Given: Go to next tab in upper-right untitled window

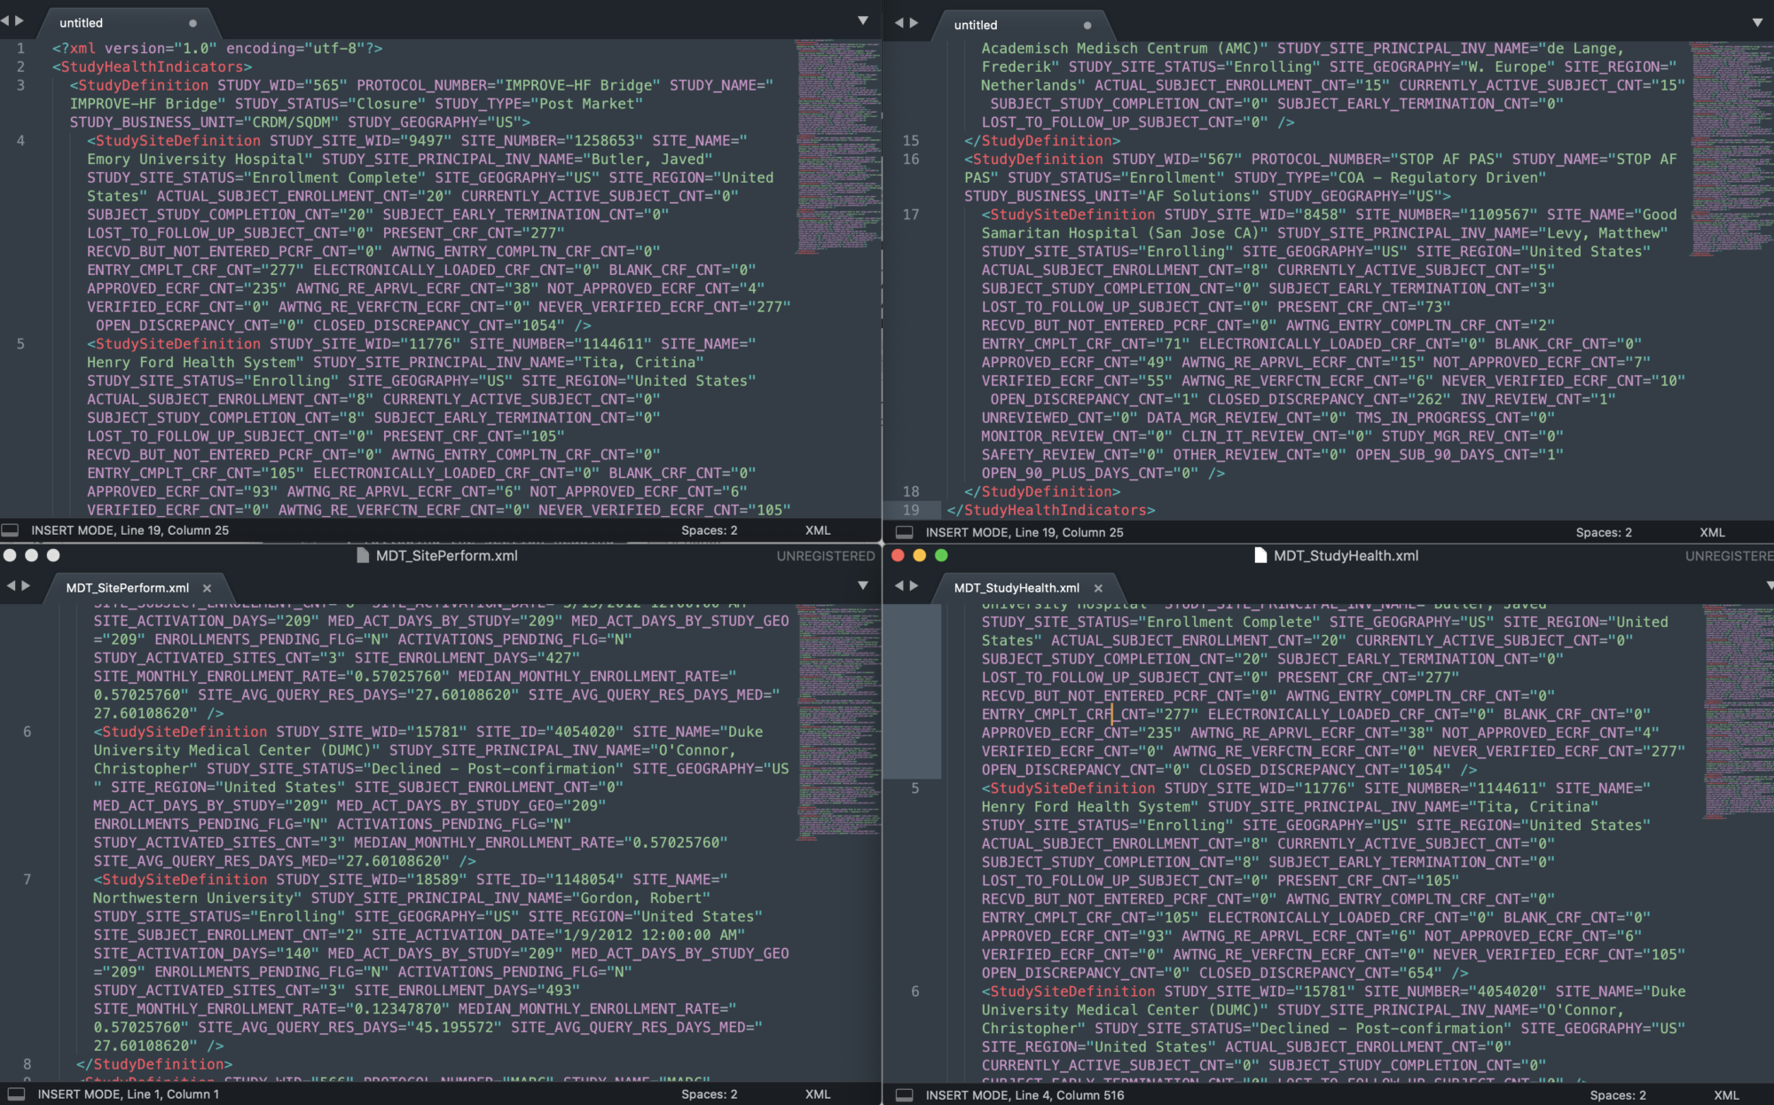Looking at the screenshot, I should point(914,23).
